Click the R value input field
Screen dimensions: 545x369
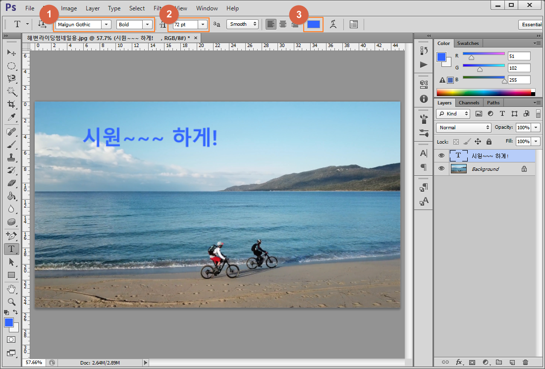[519, 56]
